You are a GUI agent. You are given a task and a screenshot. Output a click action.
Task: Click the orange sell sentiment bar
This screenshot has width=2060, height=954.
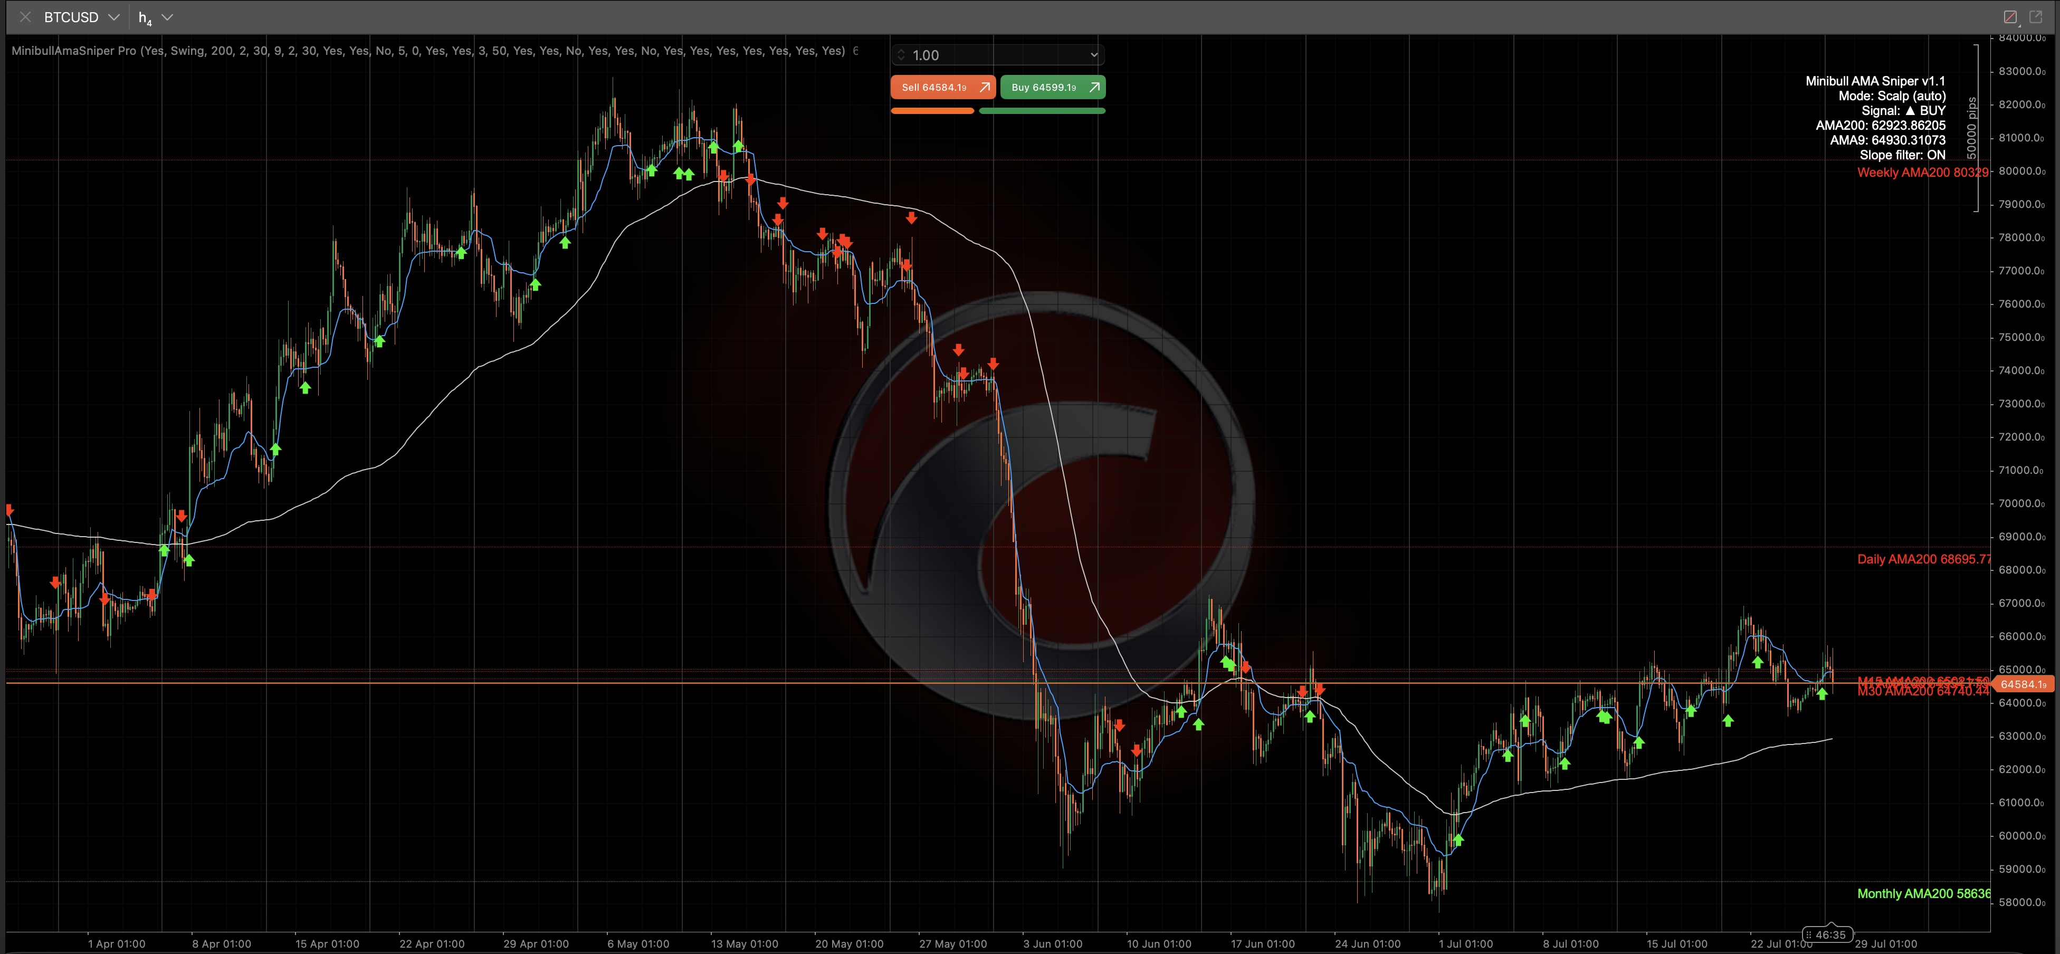coord(932,111)
